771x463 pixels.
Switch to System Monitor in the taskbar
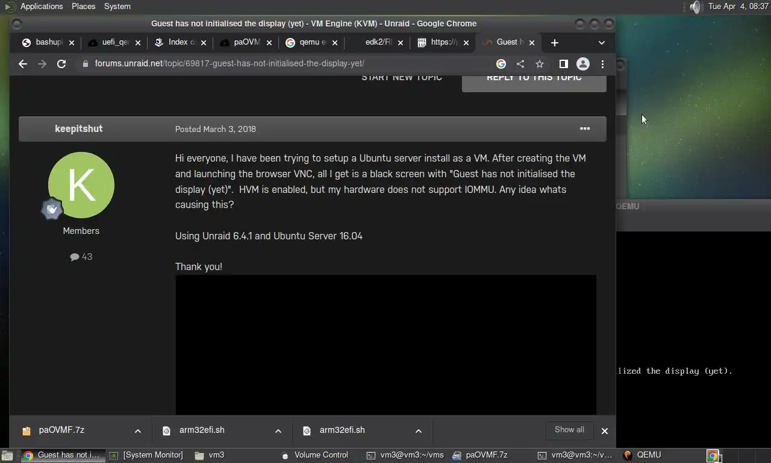coord(147,455)
